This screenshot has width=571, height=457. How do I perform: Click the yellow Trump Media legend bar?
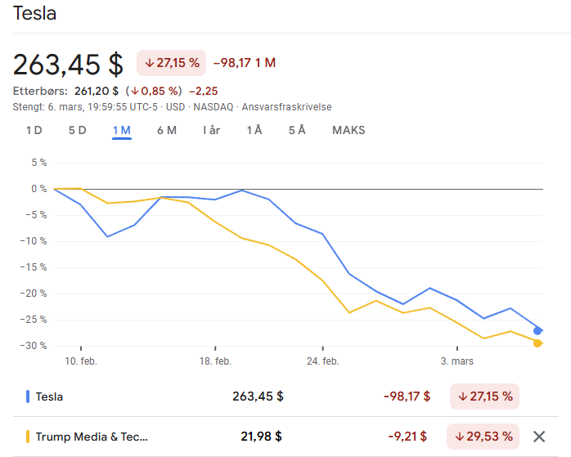point(28,437)
